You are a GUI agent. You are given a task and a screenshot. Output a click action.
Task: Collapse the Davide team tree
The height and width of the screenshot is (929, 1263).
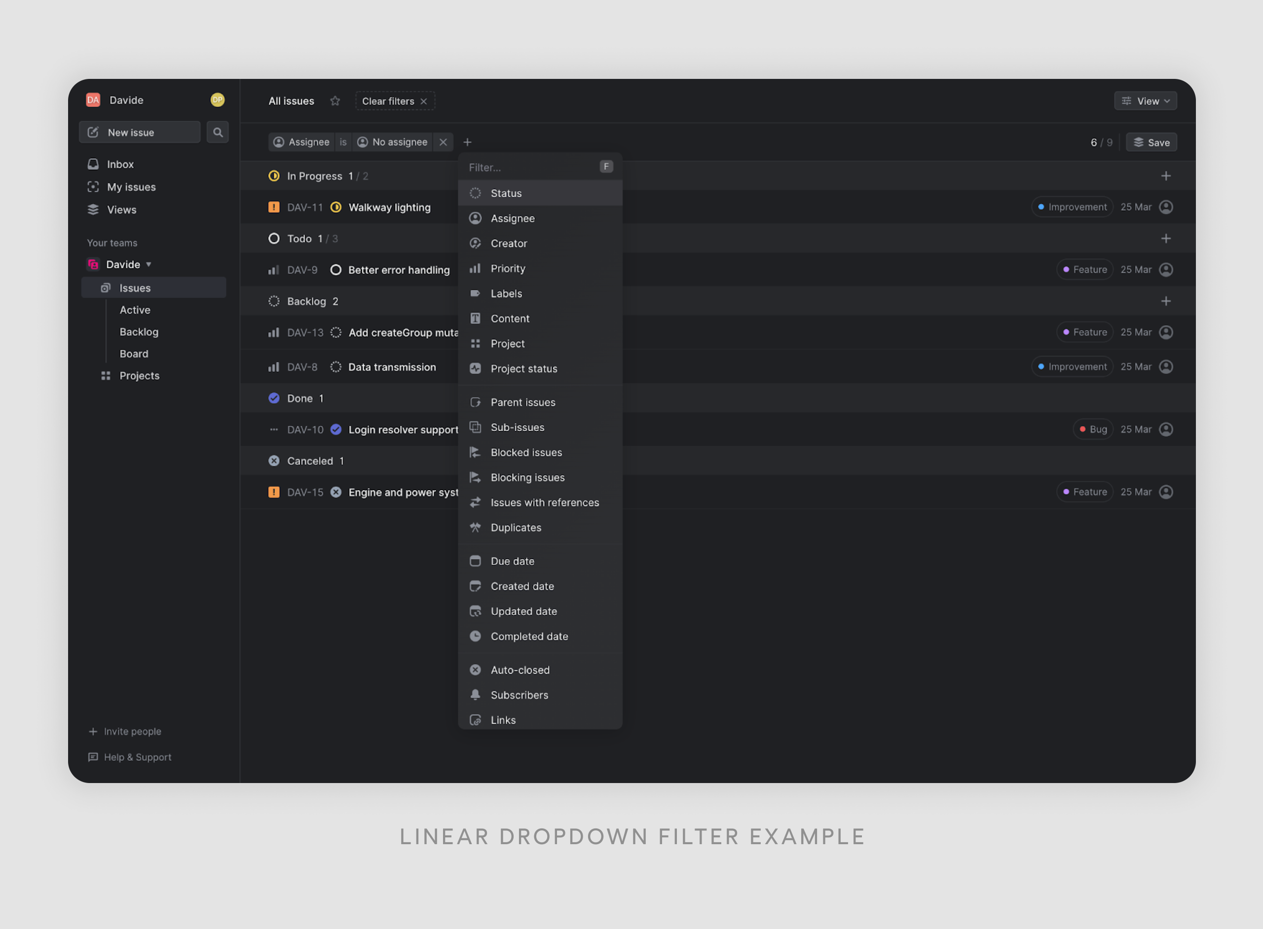coord(149,264)
